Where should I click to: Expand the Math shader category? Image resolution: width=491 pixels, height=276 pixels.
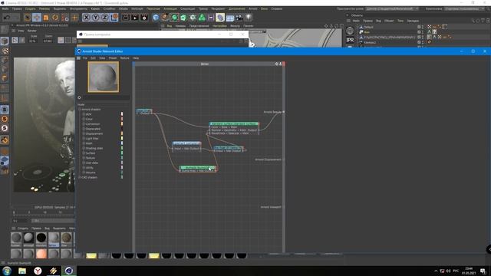click(x=84, y=143)
